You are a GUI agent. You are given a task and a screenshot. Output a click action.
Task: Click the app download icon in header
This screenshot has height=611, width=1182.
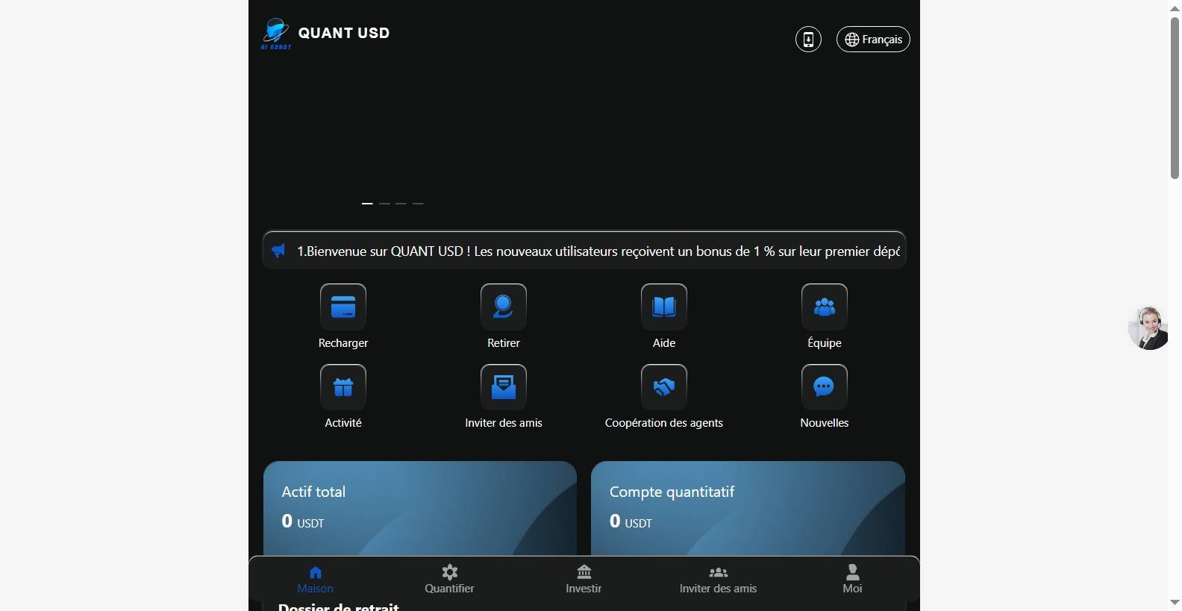click(x=808, y=40)
